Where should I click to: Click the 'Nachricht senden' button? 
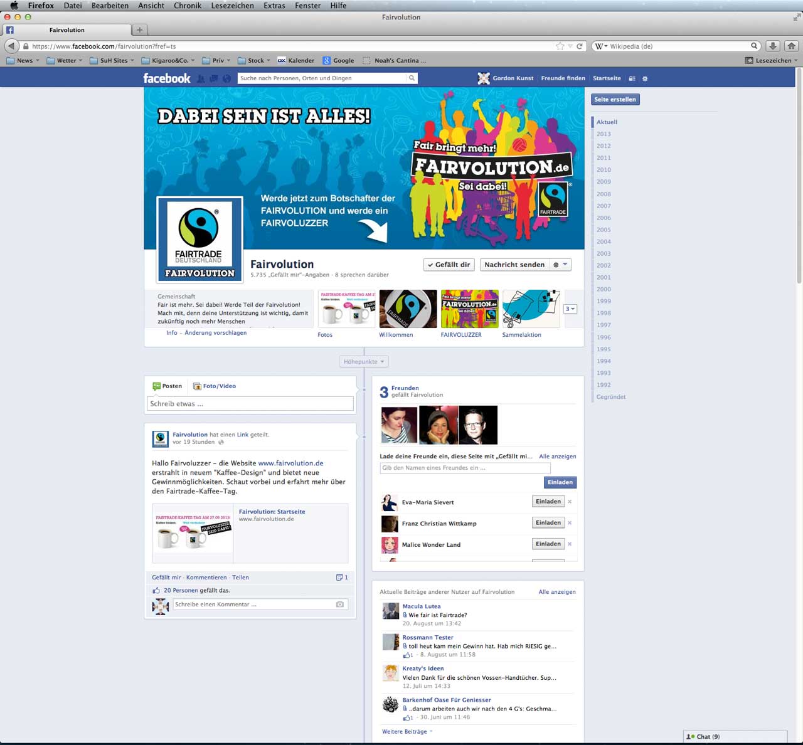(514, 265)
